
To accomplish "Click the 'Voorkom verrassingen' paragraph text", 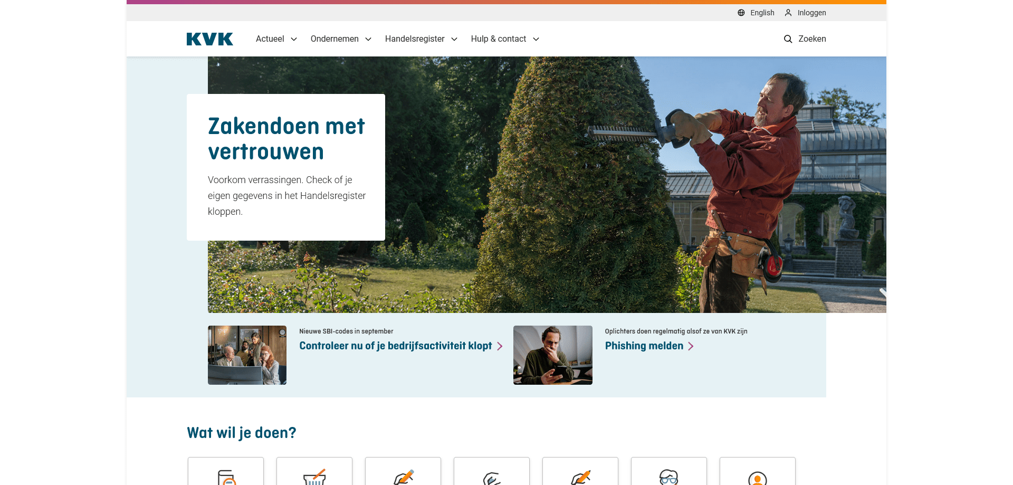I will click(x=286, y=196).
